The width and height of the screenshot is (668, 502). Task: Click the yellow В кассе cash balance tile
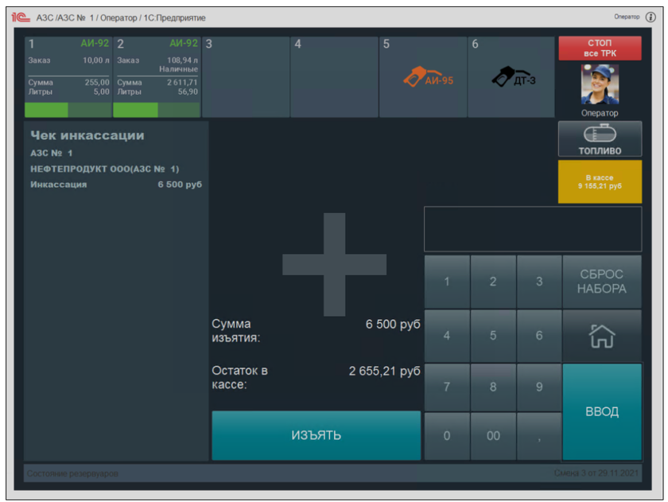pos(600,181)
